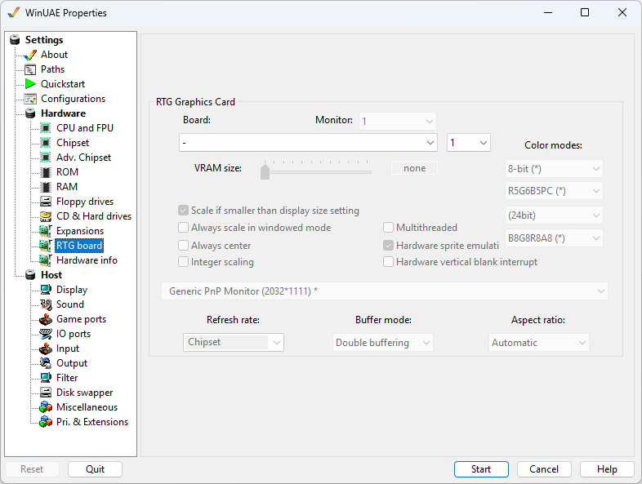Open the (24bit) color mode dropdown

554,215
